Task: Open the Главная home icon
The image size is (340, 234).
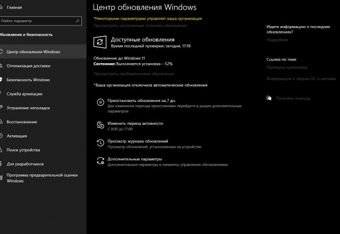Action: click(x=1, y=7)
